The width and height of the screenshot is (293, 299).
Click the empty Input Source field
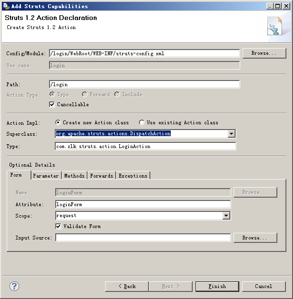(143, 238)
